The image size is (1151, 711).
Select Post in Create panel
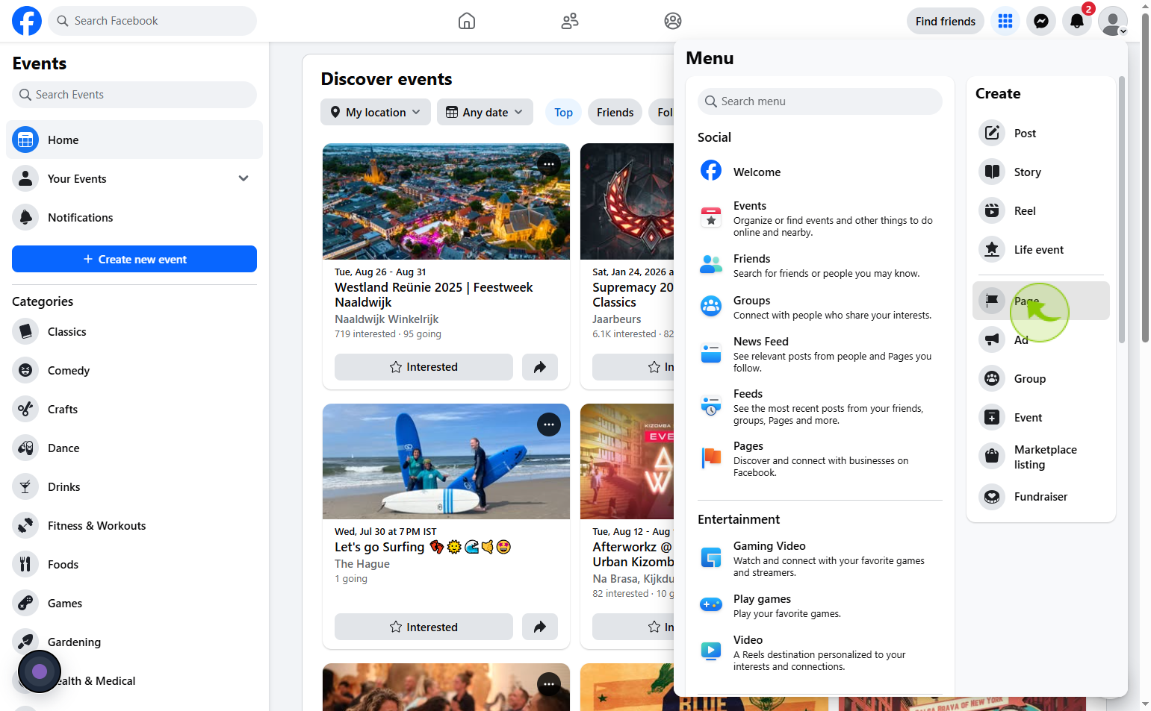click(1041, 133)
